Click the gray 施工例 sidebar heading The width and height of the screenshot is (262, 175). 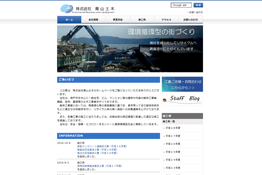(x=183, y=116)
